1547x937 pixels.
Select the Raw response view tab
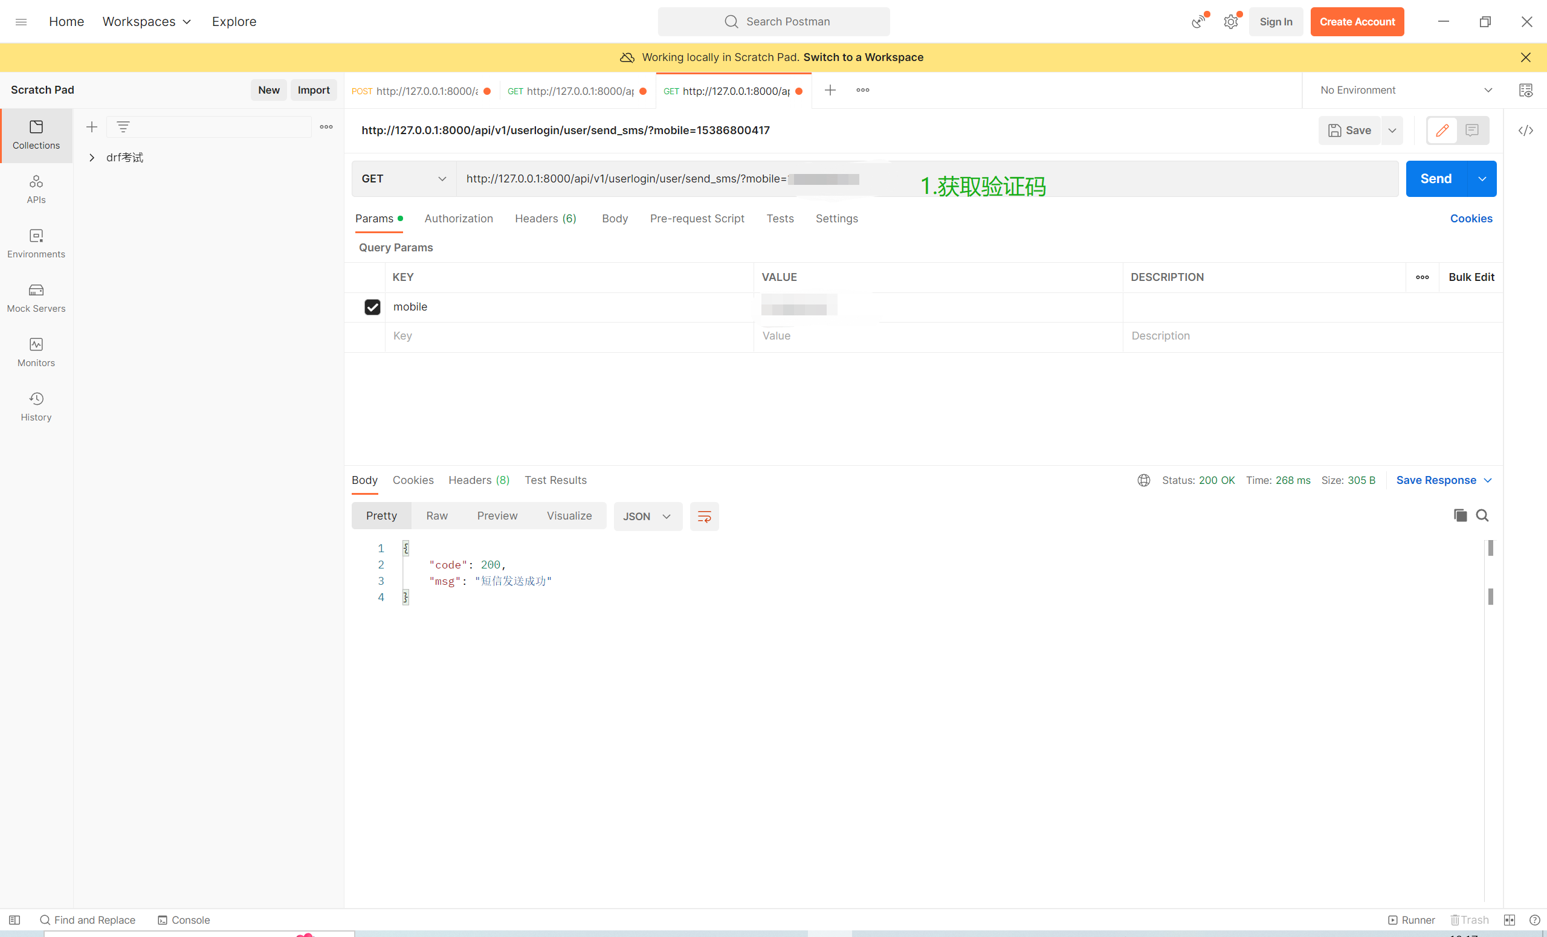(436, 516)
